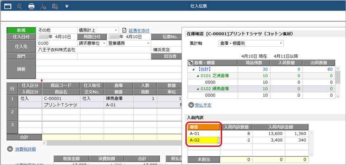
Task: Click the printer icon to print
Action: pos(31,6)
